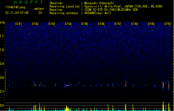Screen dimensions: 174x111
Task: Click the Receiving antenna label
Action: [x=64, y=13]
